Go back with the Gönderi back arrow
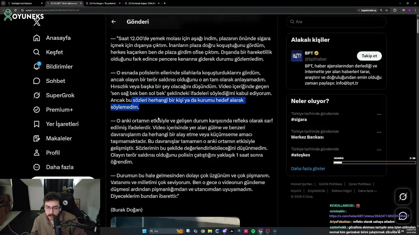The height and width of the screenshot is (235, 419). point(114,22)
